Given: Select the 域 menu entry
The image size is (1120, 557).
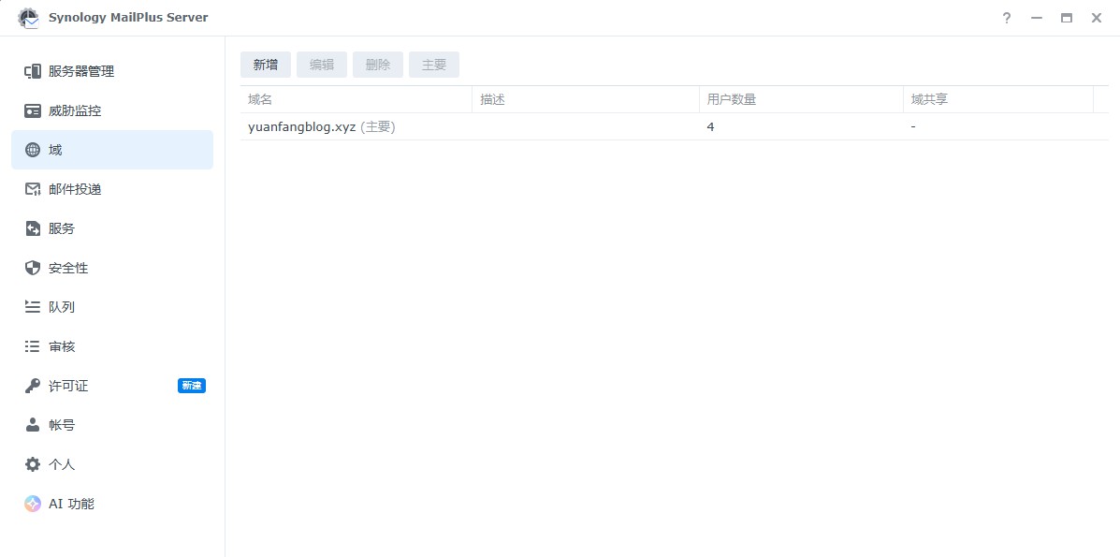Looking at the screenshot, I should (112, 150).
